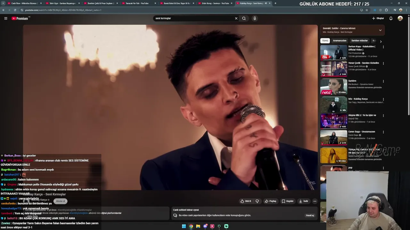Image resolution: width=410 pixels, height=230 pixels.
Task: Open the red X app on taskbar
Action: pyautogui.click(x=212, y=226)
